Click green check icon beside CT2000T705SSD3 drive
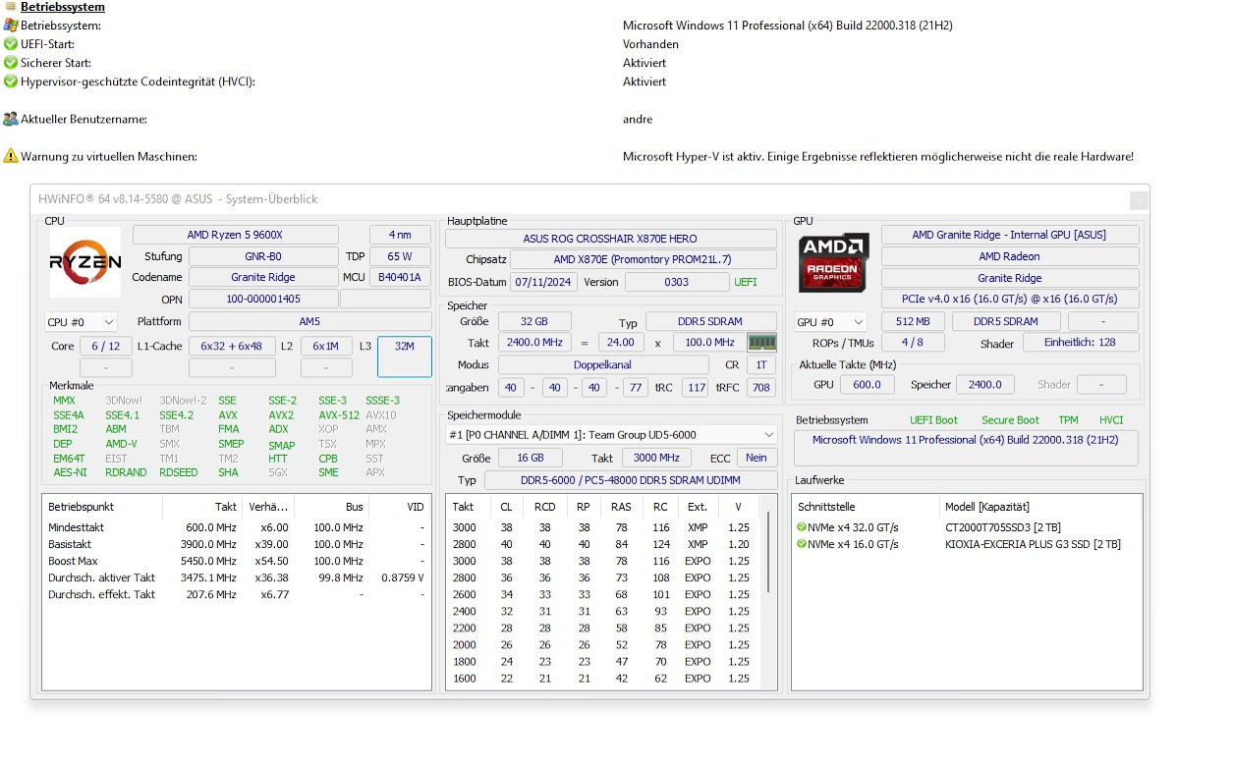The image size is (1233, 766). click(802, 527)
